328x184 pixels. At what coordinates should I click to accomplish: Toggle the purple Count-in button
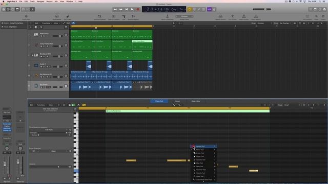[x=210, y=9]
